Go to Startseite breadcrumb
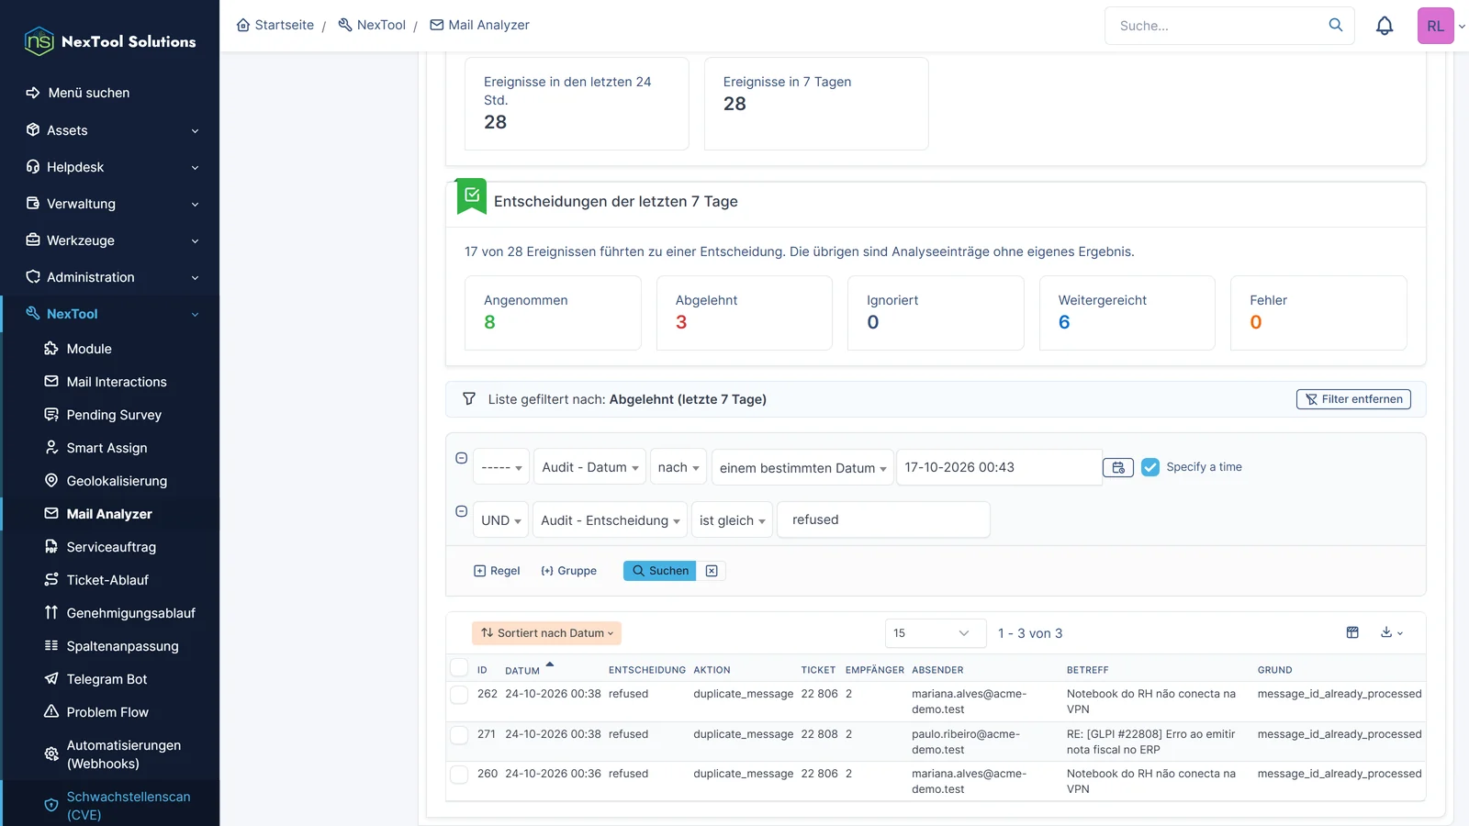Image resolution: width=1469 pixels, height=826 pixels. (275, 25)
